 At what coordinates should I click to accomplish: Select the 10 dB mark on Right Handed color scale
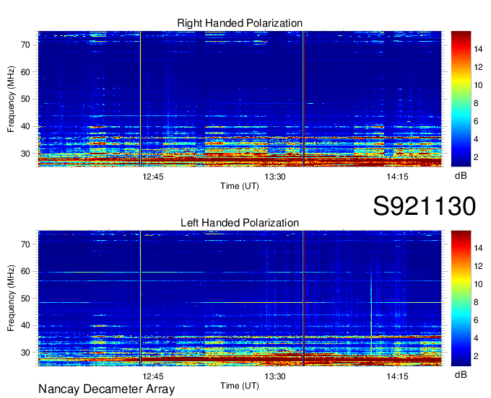[x=478, y=85]
